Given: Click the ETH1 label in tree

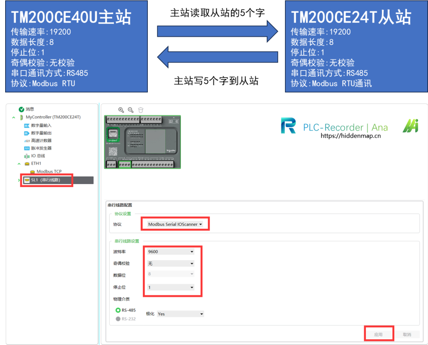Looking at the screenshot, I should [x=36, y=163].
